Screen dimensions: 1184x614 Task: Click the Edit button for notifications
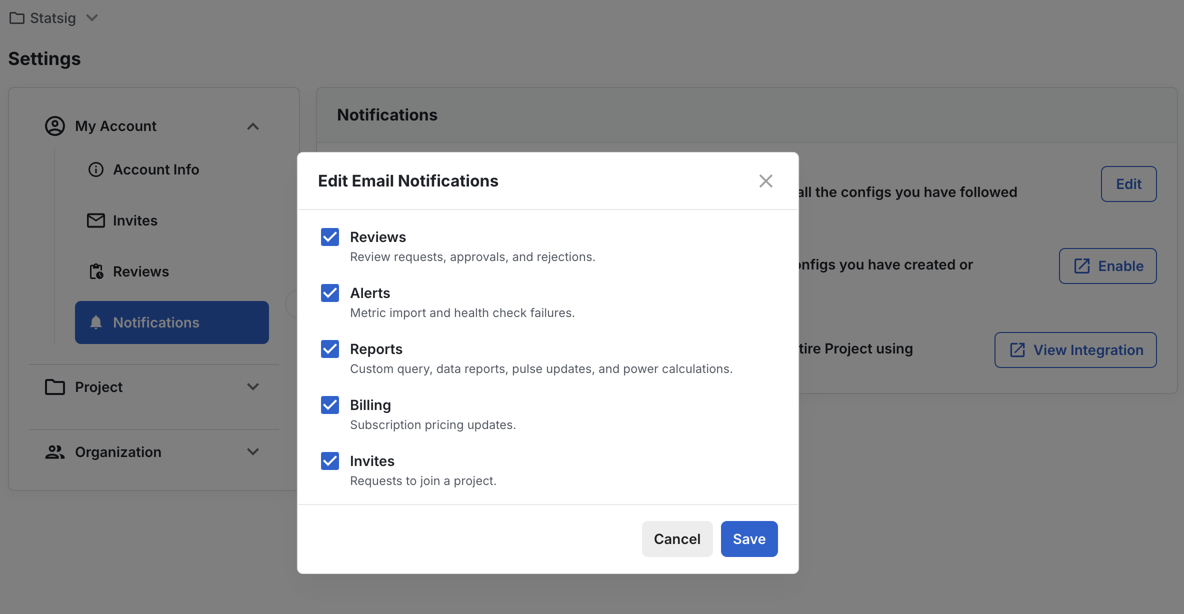(x=1128, y=184)
